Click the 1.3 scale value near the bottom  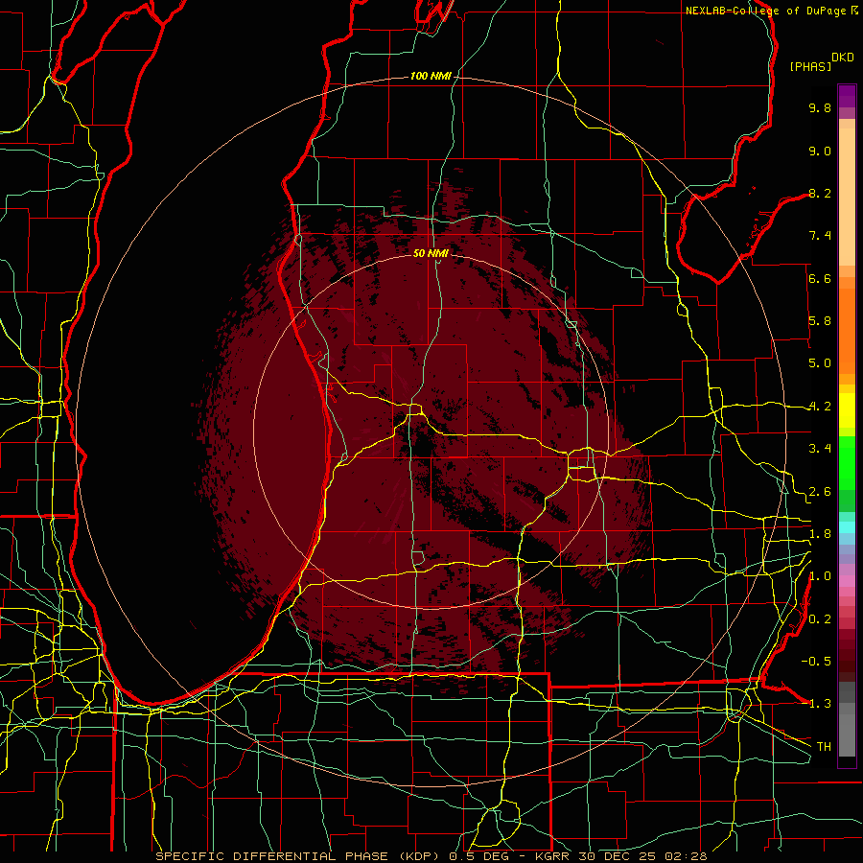[x=820, y=704]
